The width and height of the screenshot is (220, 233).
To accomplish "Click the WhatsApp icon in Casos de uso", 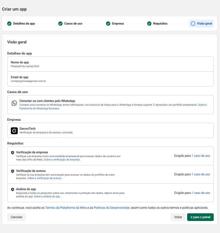I will tap(14, 103).
